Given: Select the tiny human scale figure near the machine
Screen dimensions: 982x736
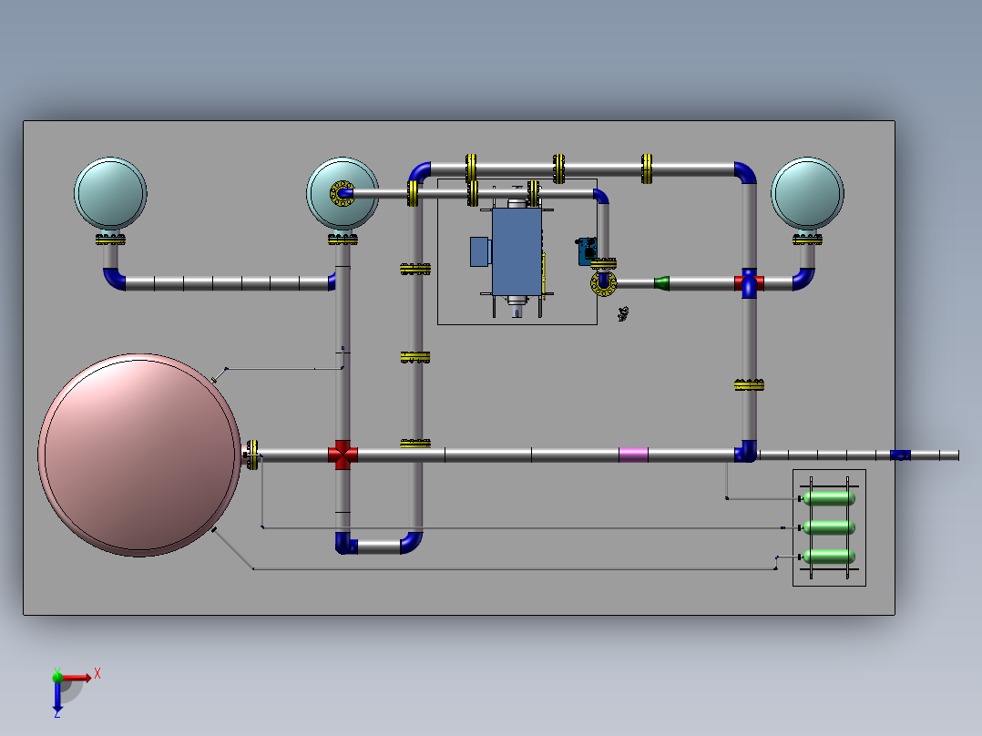Looking at the screenshot, I should pos(622,314).
